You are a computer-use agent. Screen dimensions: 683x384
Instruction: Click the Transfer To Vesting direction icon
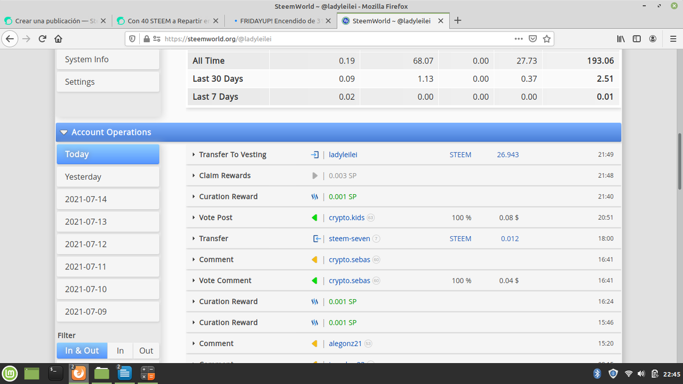point(314,155)
